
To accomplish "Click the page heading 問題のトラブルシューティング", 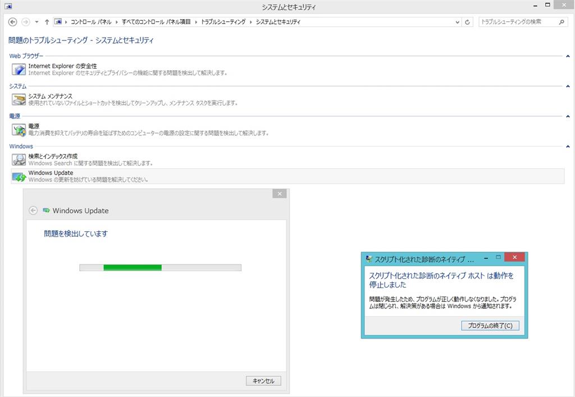I will point(81,40).
